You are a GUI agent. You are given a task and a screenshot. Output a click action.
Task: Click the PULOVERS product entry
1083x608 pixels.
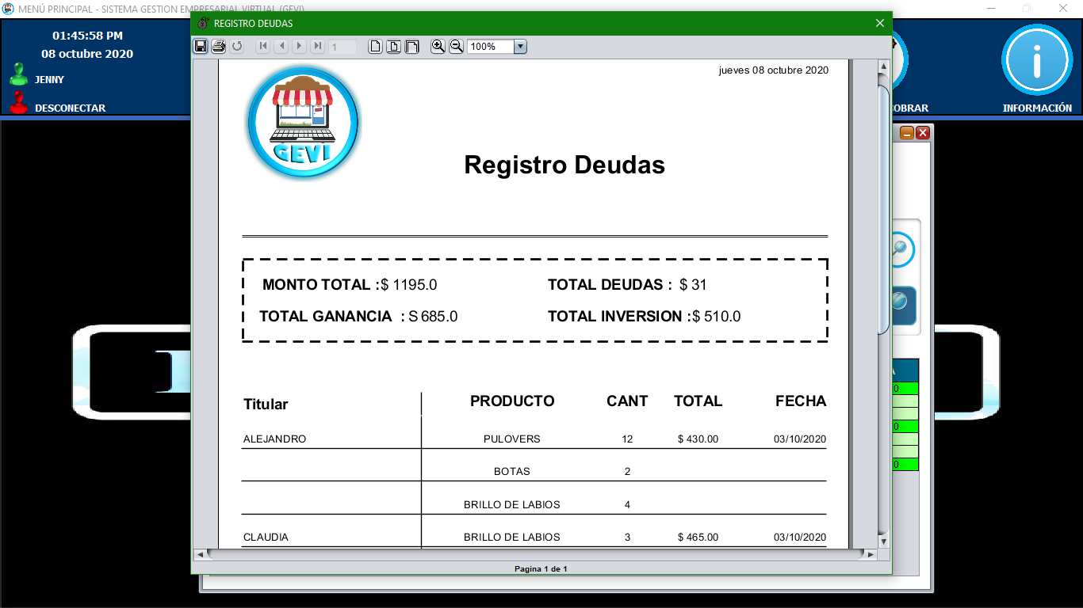tap(512, 439)
